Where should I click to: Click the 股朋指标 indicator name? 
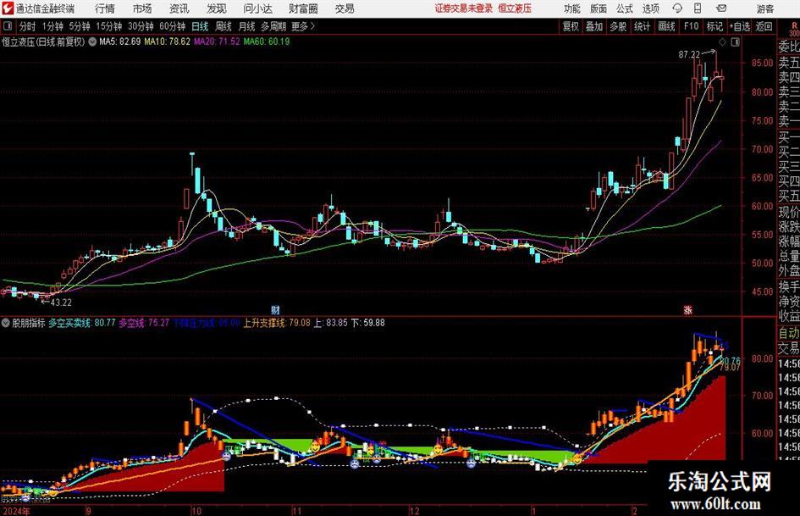click(x=29, y=323)
